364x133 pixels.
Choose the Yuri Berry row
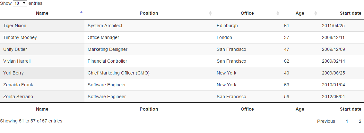[182, 73]
